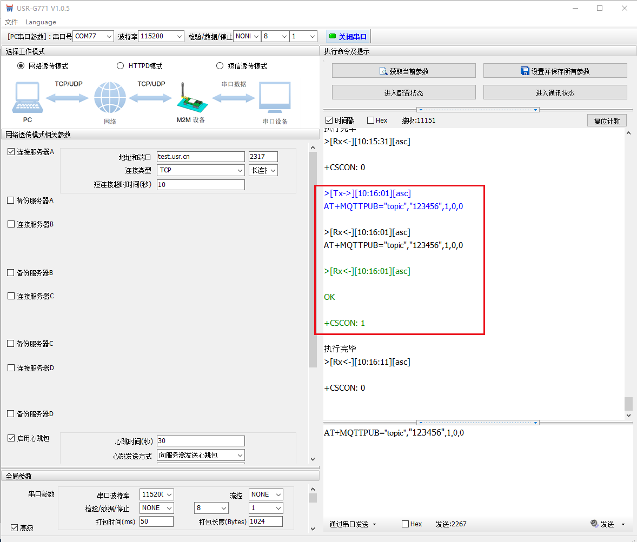Click 设置并保存所有参数 save icon button
The height and width of the screenshot is (542, 637).
555,71
